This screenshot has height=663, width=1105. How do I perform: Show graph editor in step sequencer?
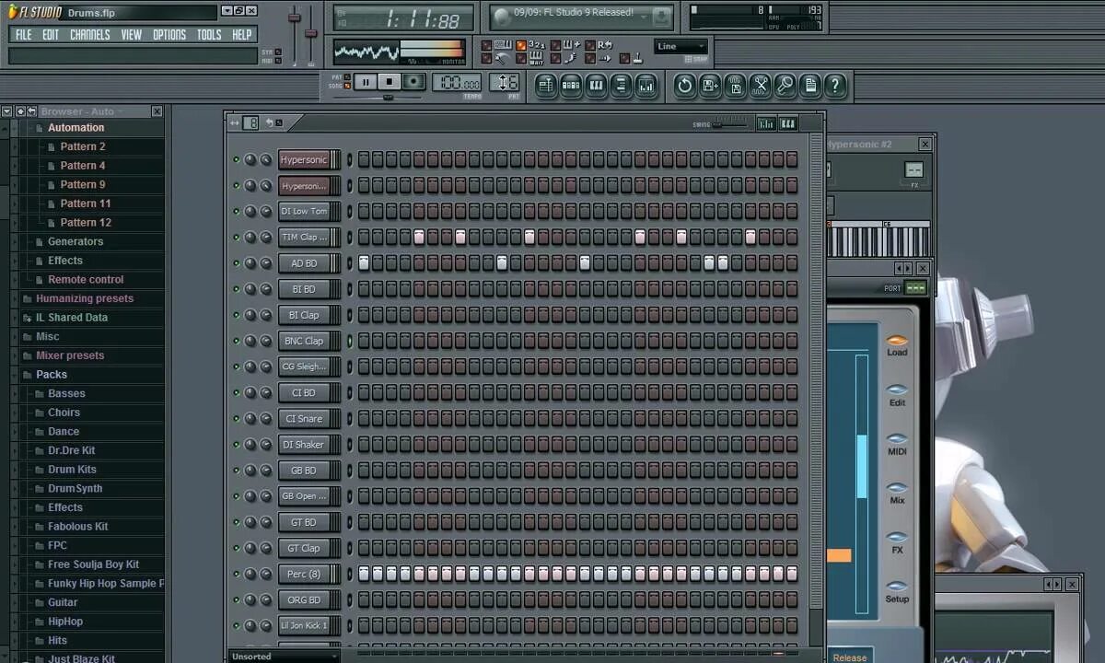[x=766, y=123]
